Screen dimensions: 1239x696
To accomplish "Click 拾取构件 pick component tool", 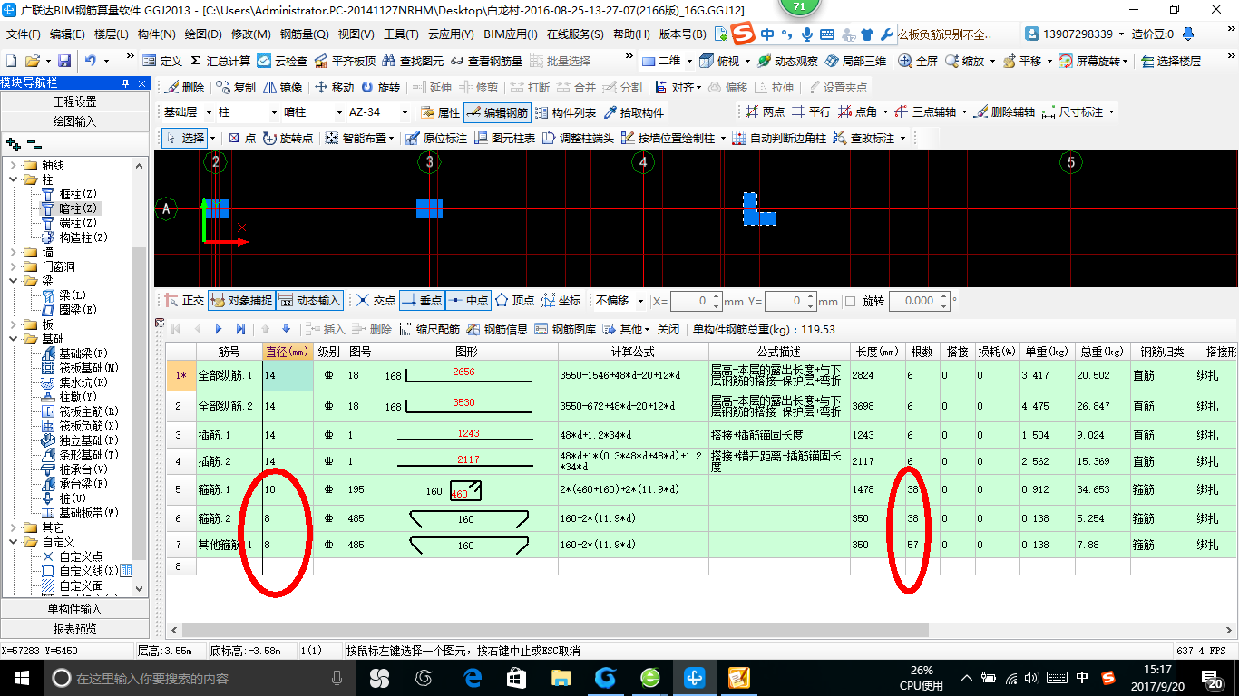I will (633, 112).
